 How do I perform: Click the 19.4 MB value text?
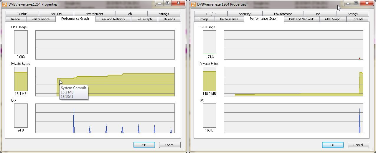21,93
